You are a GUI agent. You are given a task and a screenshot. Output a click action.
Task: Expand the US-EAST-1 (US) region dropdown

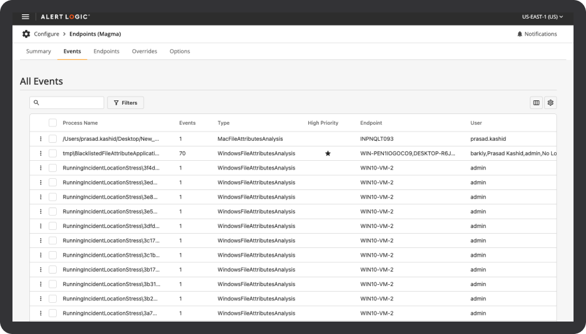click(x=542, y=17)
